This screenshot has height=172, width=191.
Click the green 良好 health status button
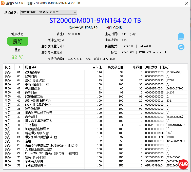tap(18, 41)
